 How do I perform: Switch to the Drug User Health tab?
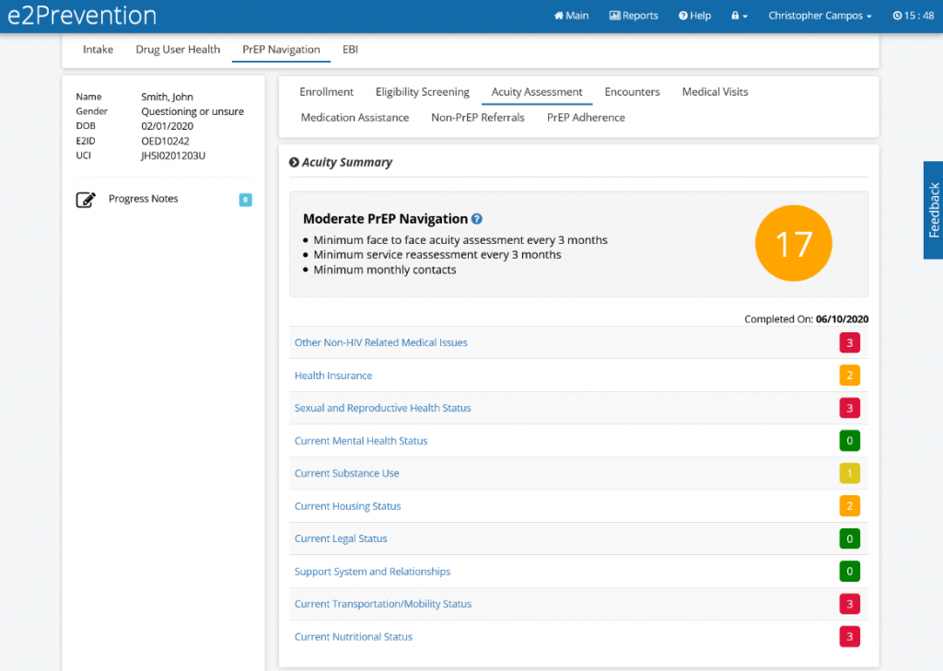tap(178, 50)
